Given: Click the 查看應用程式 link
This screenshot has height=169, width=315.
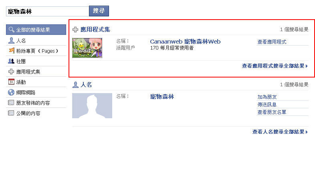Looking at the screenshot, I should [x=272, y=42].
